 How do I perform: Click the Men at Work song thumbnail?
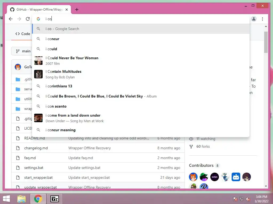[38, 118]
